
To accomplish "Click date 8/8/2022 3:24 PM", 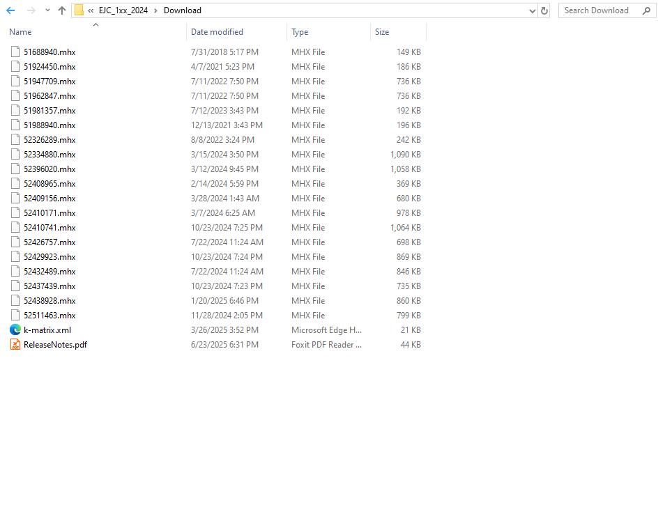I will tap(222, 139).
